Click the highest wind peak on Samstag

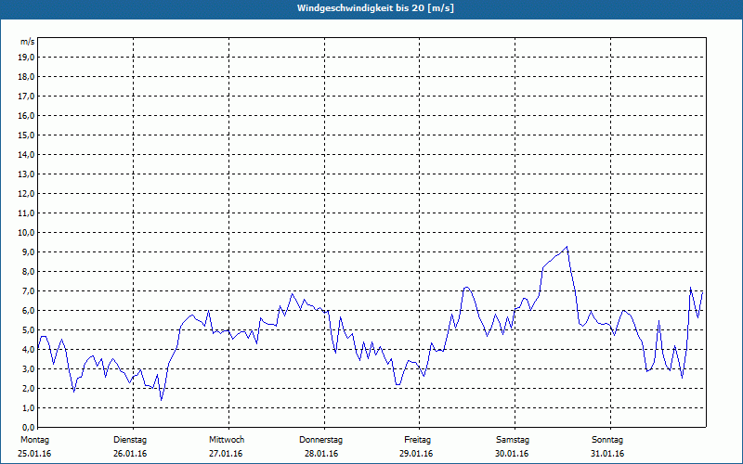[x=567, y=246]
